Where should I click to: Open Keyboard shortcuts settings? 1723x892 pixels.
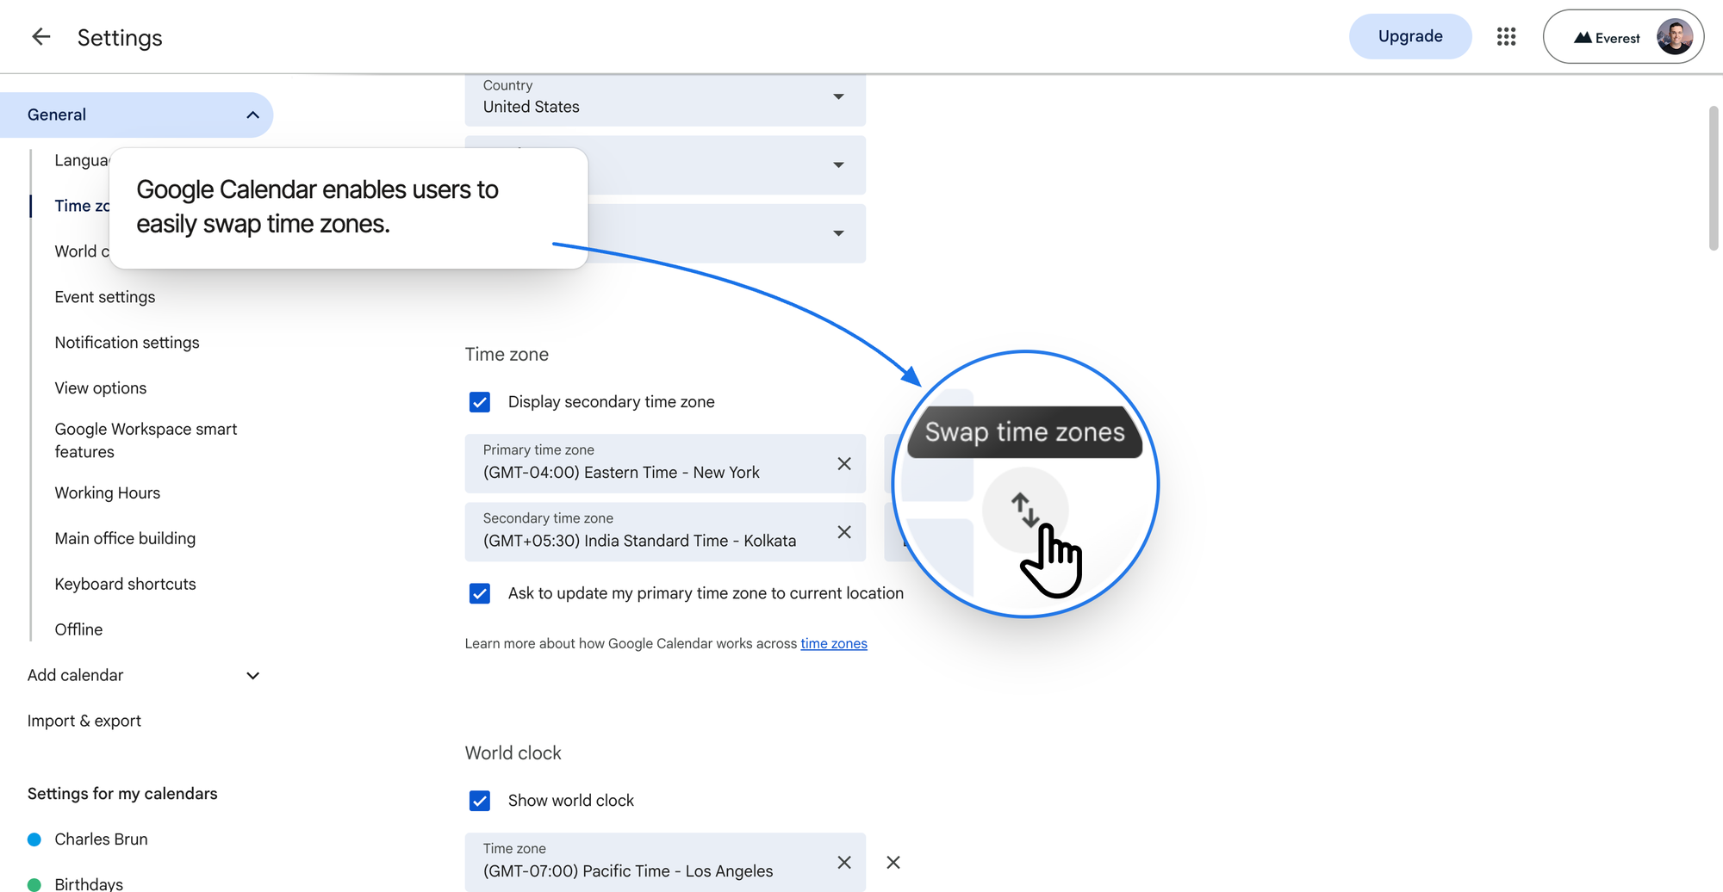pyautogui.click(x=125, y=584)
